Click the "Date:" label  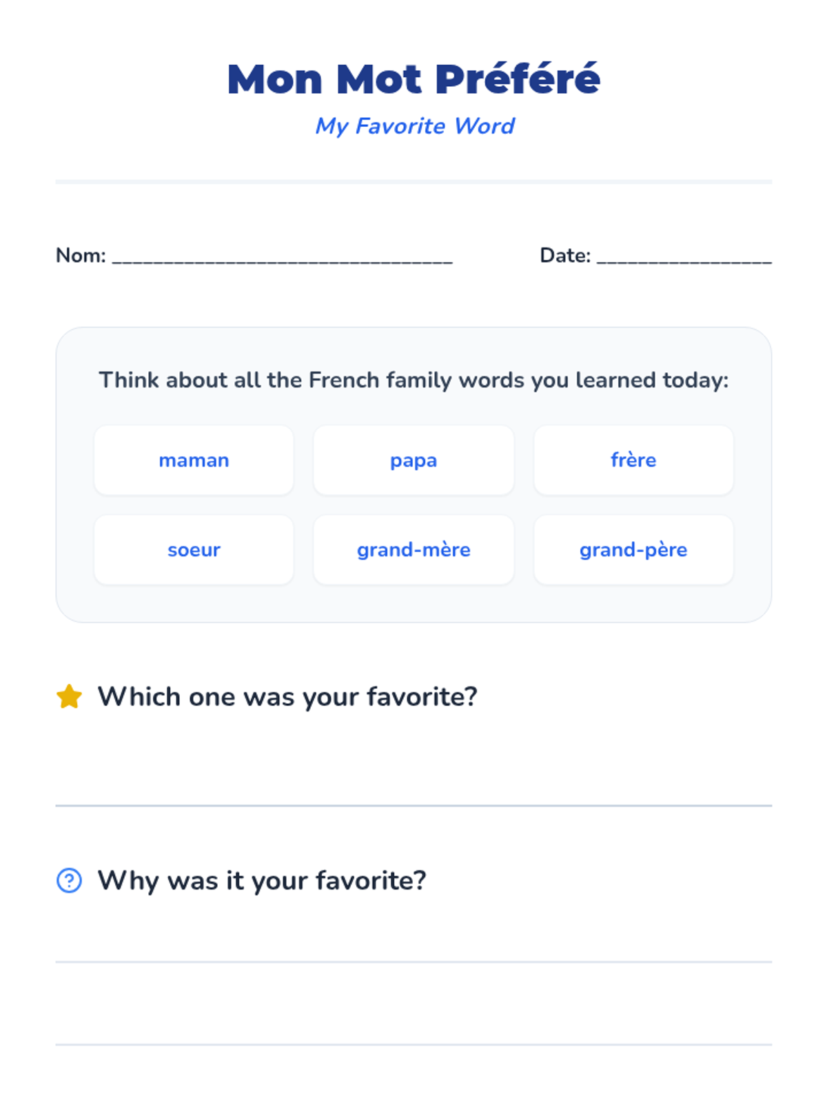pos(565,256)
